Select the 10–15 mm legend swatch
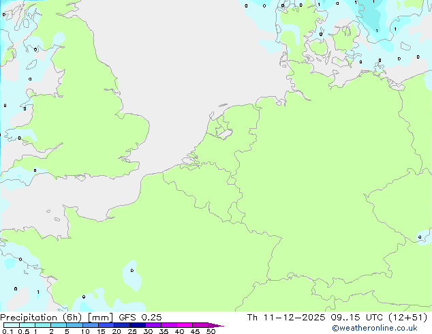The height and width of the screenshot is (334, 432). pos(91,325)
